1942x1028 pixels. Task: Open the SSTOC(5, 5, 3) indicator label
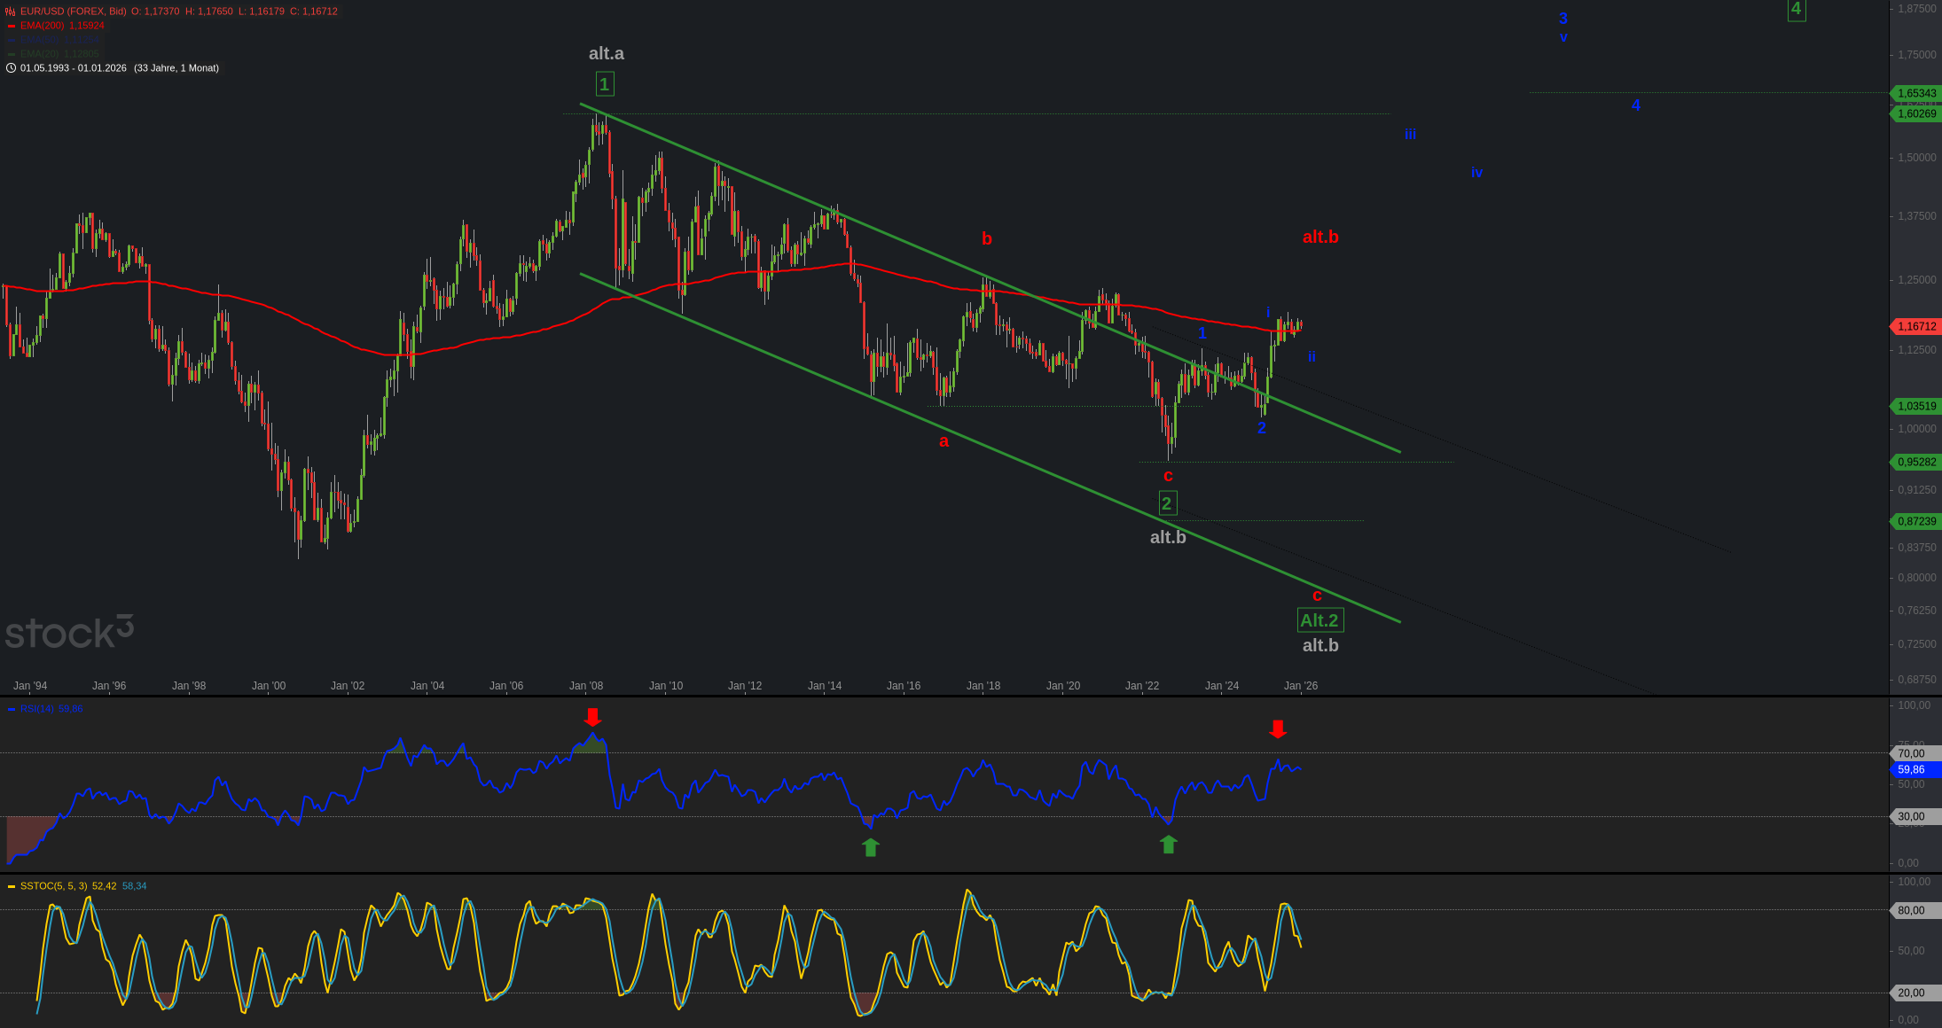pyautogui.click(x=53, y=886)
